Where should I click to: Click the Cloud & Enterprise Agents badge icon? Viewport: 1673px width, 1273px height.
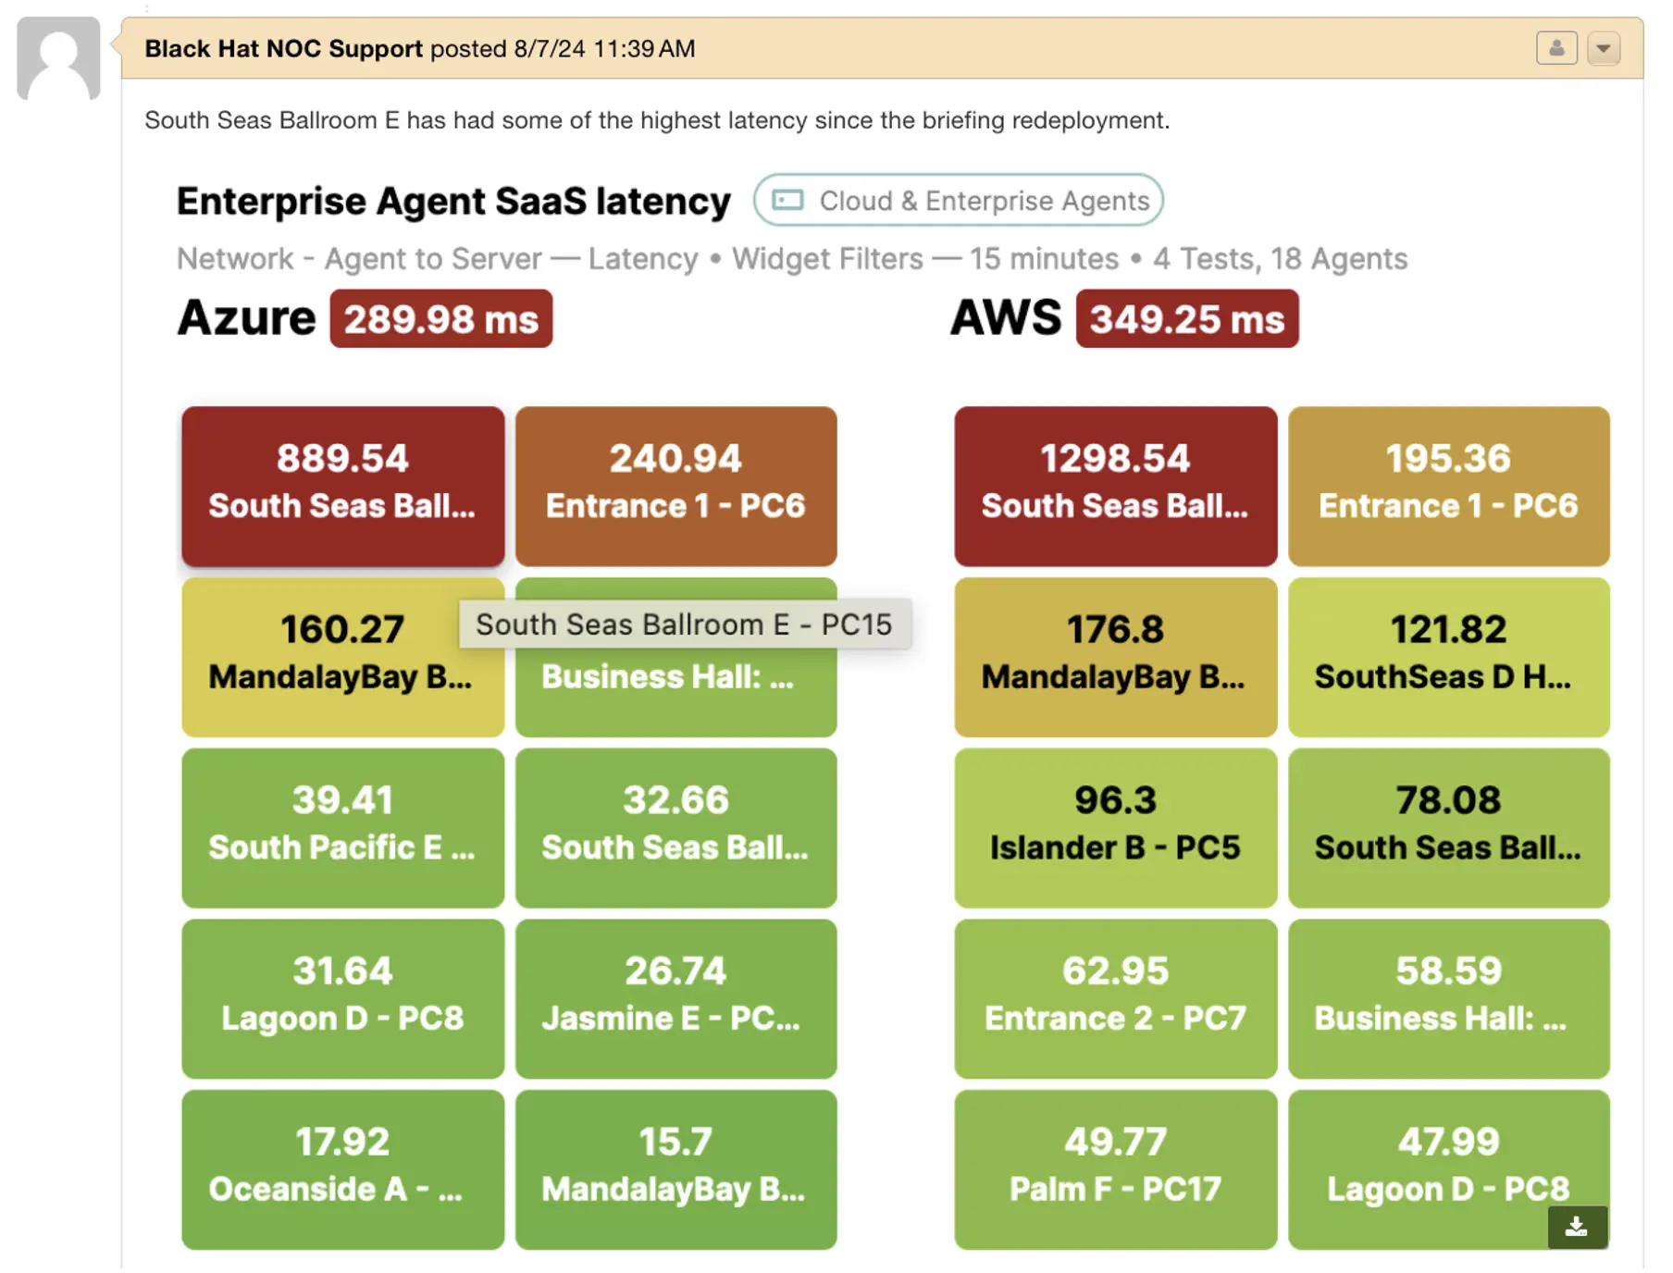[787, 200]
